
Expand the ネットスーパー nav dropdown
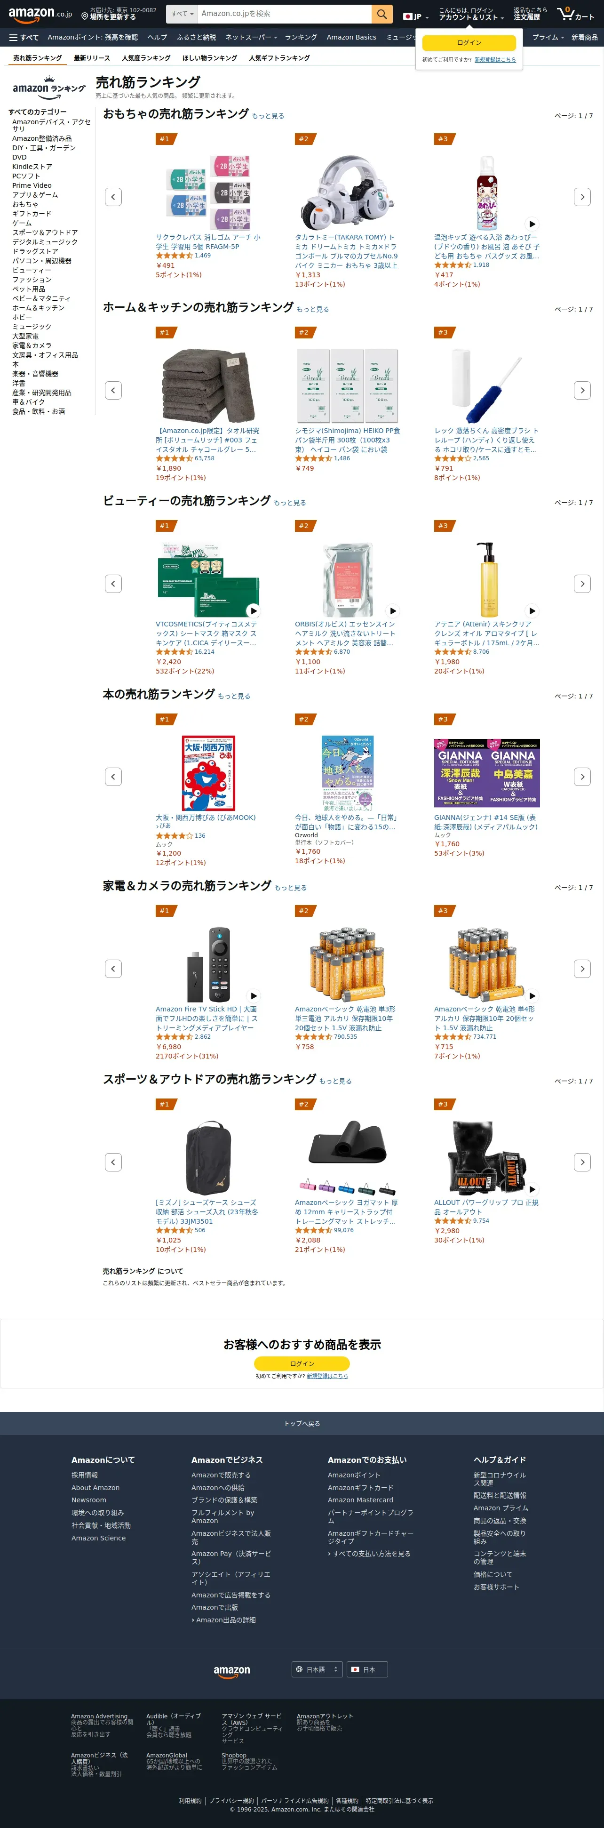click(x=251, y=38)
